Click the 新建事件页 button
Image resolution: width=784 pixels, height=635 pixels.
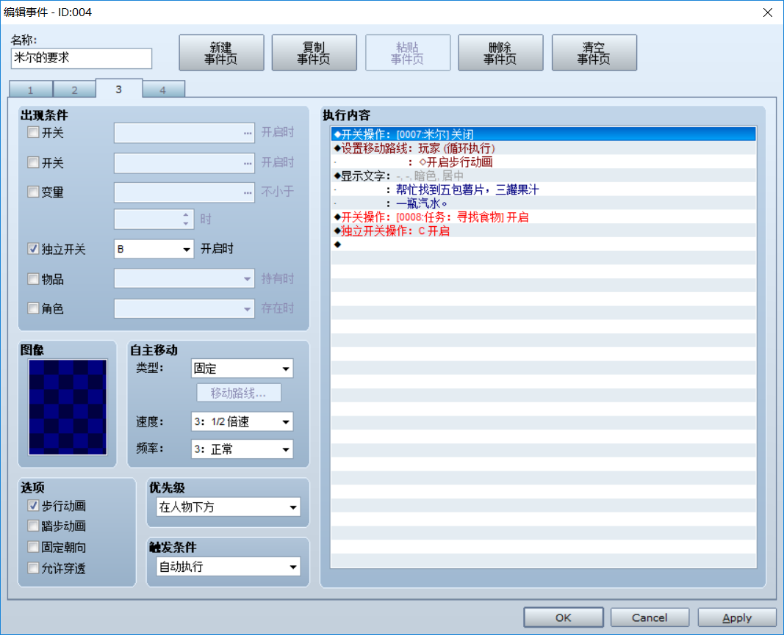pos(221,53)
